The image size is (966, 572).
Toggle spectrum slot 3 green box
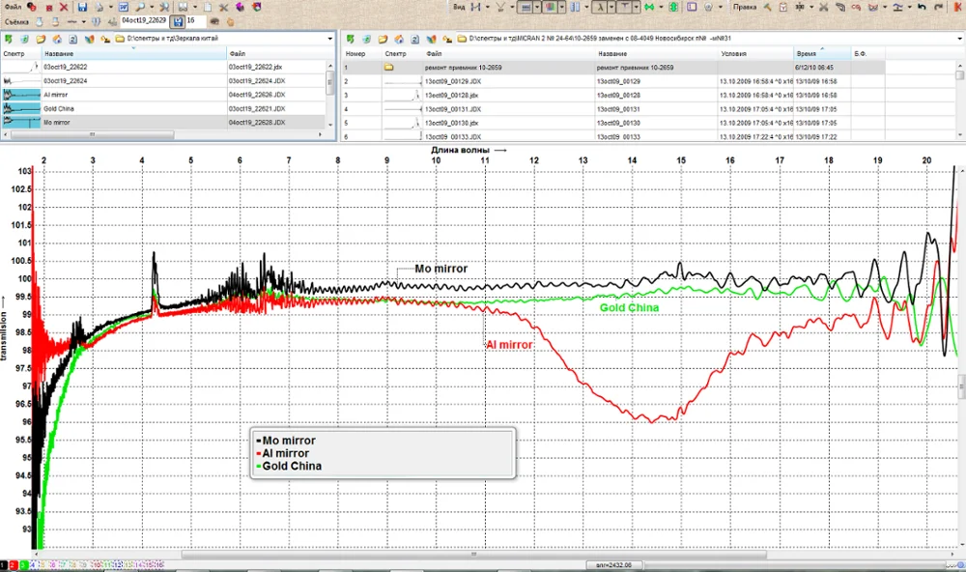(23, 564)
